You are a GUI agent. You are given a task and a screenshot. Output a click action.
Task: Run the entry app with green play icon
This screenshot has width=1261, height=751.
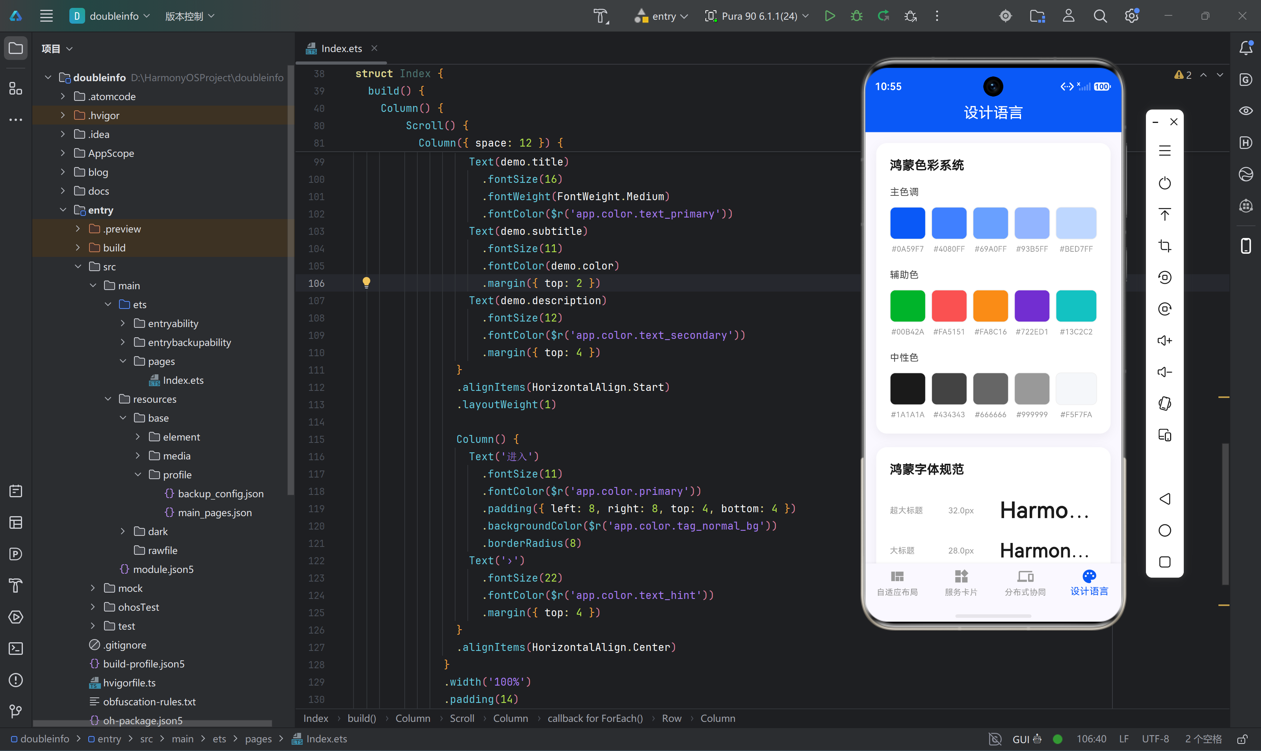[x=830, y=16]
